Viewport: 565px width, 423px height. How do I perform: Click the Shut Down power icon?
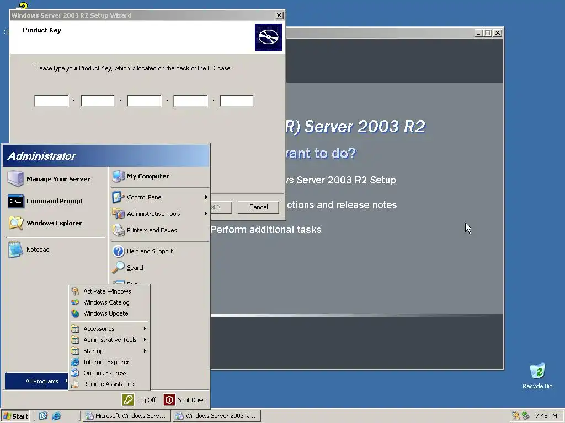pos(169,400)
